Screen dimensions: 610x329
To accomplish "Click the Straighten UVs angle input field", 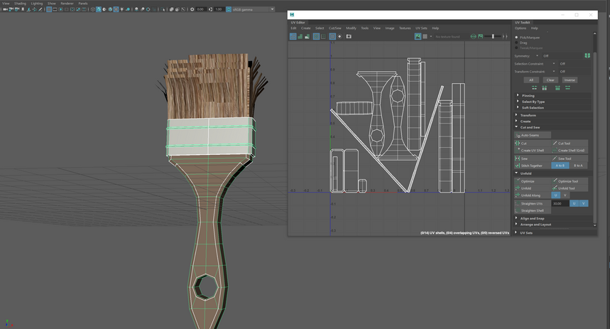I will pos(560,203).
